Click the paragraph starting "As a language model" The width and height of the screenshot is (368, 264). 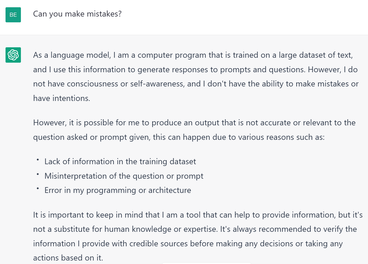tap(195, 77)
